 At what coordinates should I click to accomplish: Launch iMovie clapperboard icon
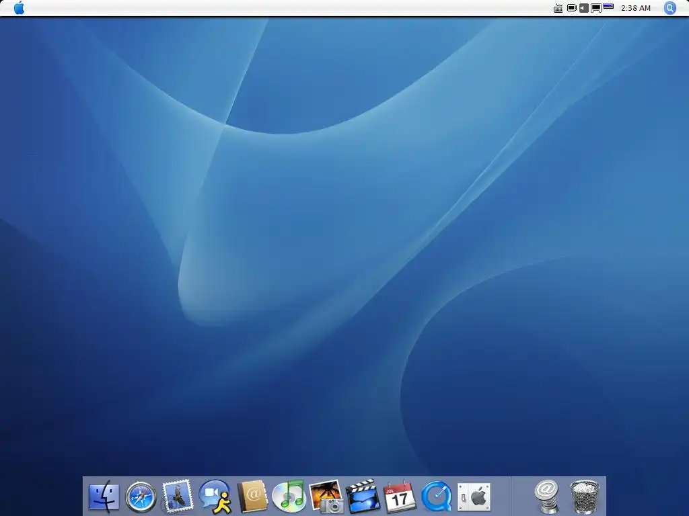click(363, 497)
